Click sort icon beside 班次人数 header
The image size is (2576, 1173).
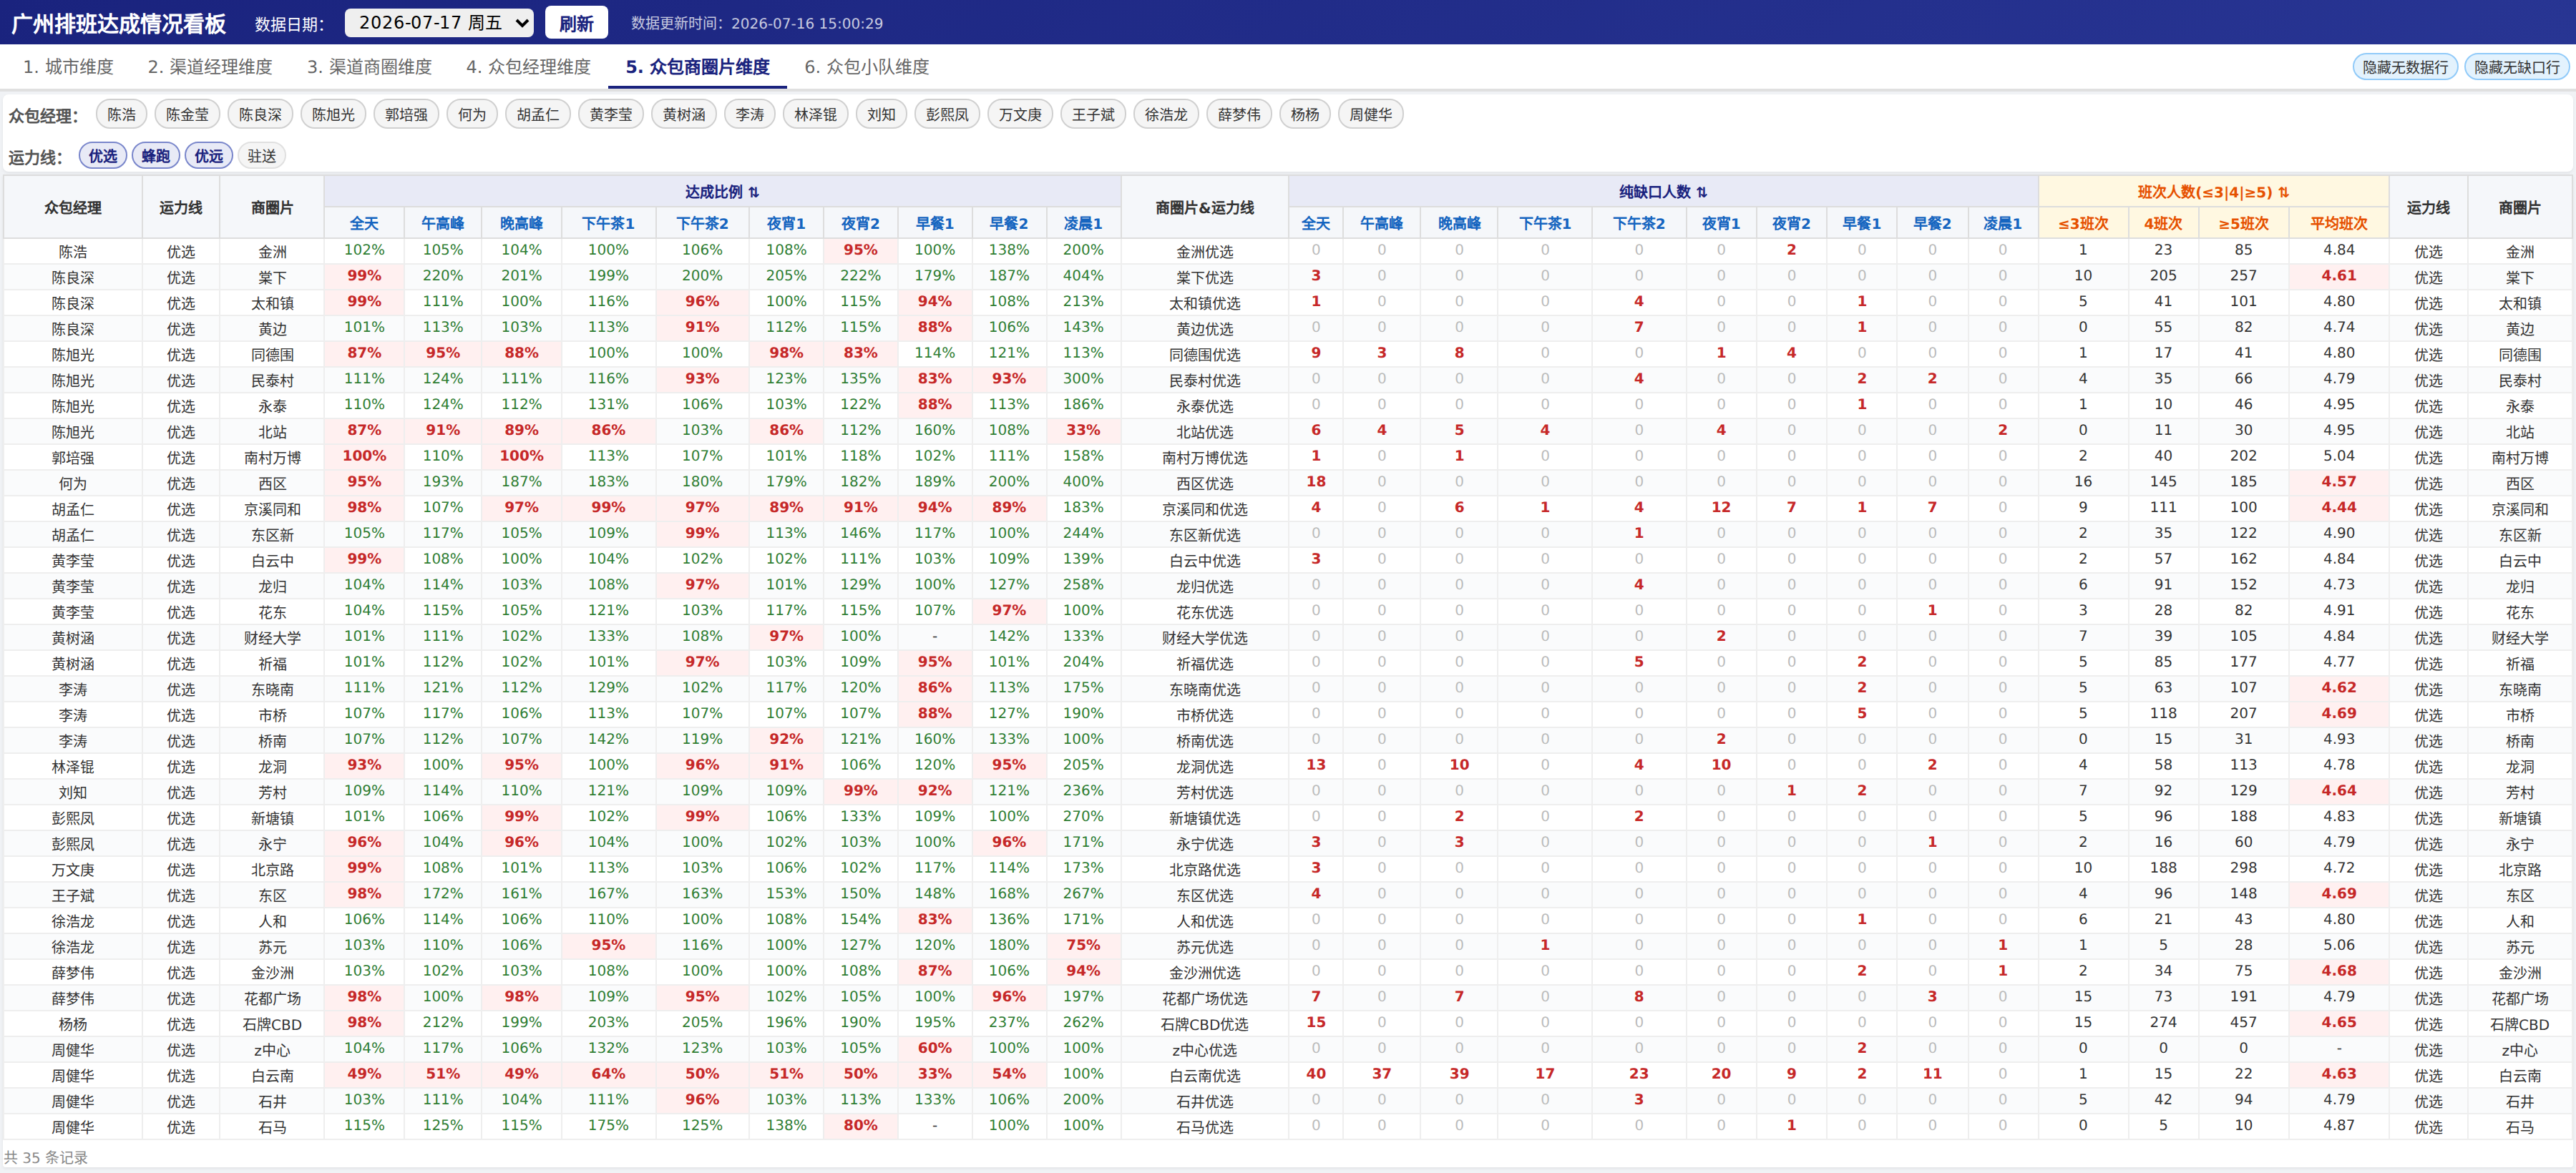2283,192
